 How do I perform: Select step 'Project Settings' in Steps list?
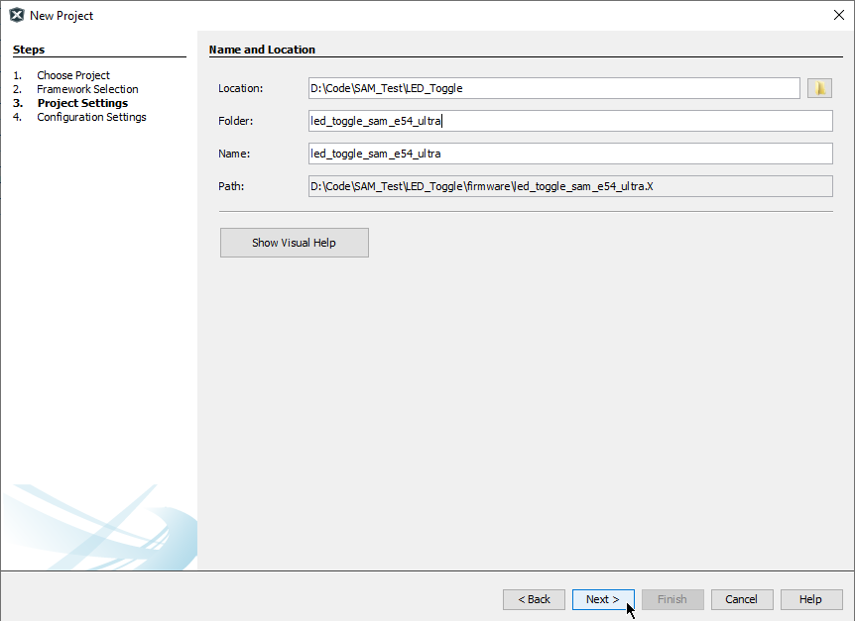click(x=82, y=103)
